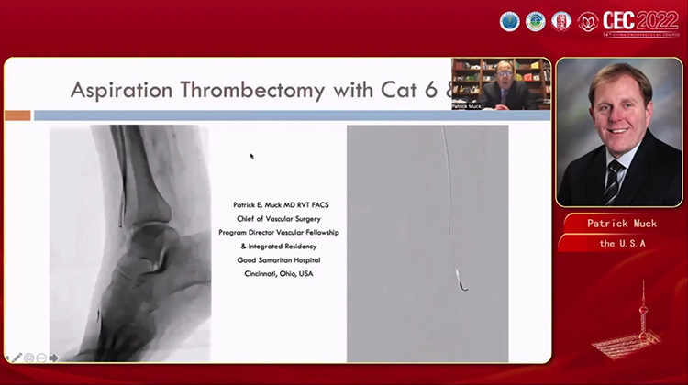
Task: Advance to next slide with arrow icon
Action: click(53, 358)
